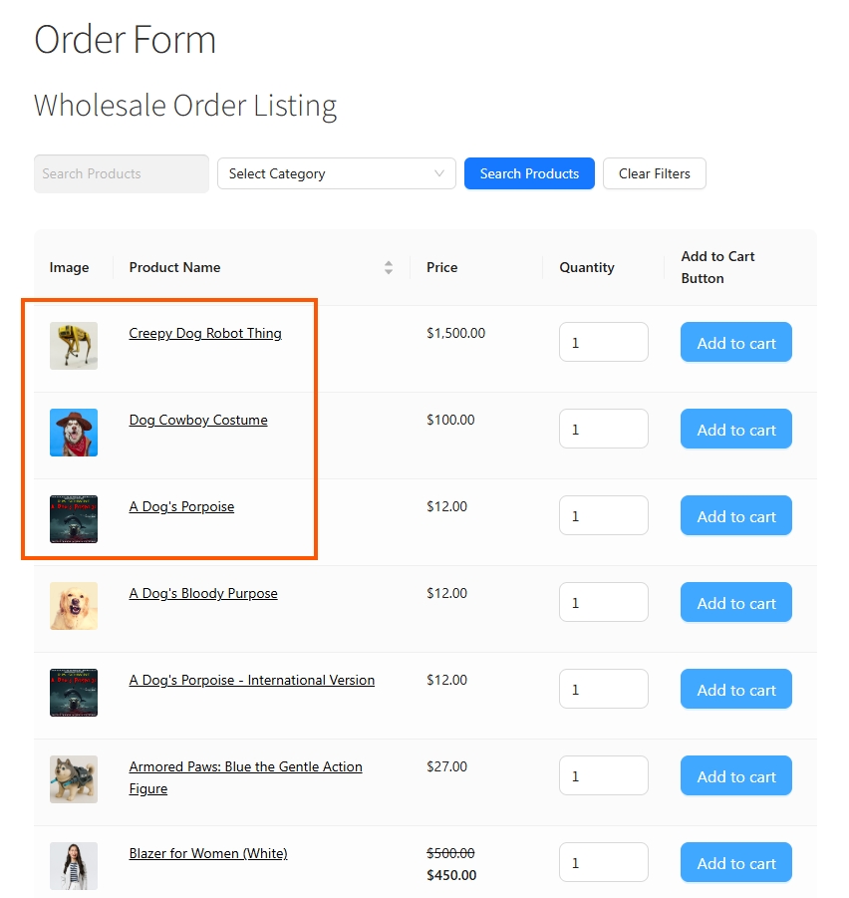Focus quantity field for A Dog's Porpoise
This screenshot has height=898, width=849.
tap(604, 515)
